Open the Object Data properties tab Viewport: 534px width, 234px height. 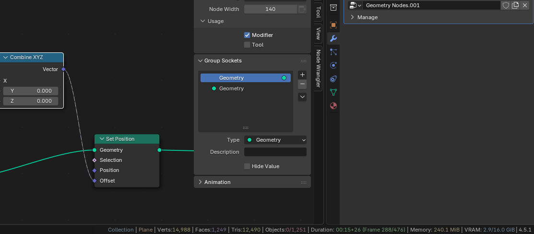pyautogui.click(x=333, y=92)
